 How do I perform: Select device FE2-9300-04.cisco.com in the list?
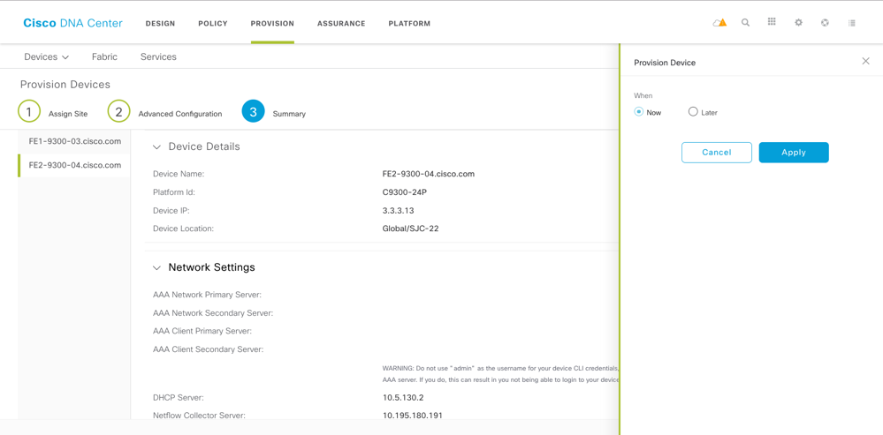pyautogui.click(x=75, y=165)
